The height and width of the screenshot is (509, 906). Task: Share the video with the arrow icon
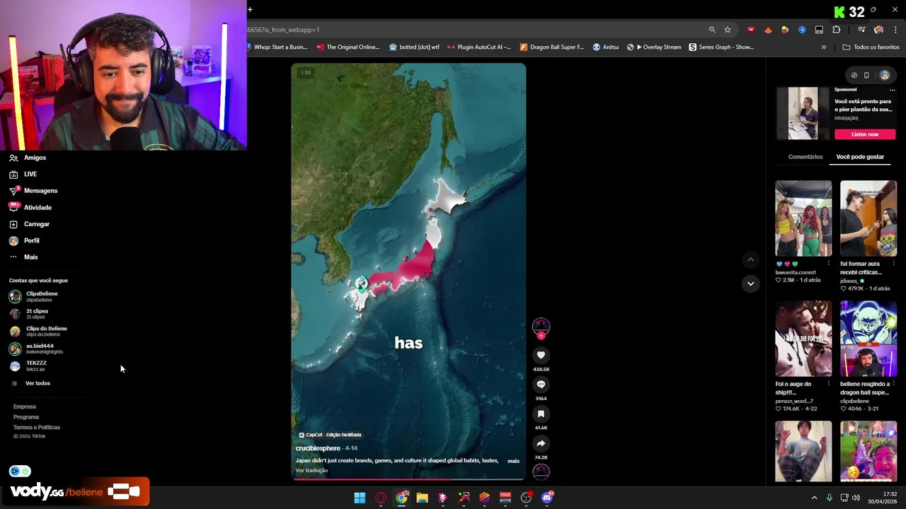point(541,444)
